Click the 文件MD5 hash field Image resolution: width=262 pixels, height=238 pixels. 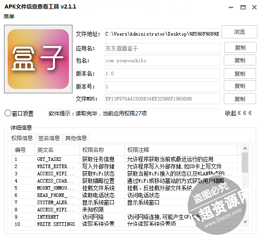click(x=162, y=99)
